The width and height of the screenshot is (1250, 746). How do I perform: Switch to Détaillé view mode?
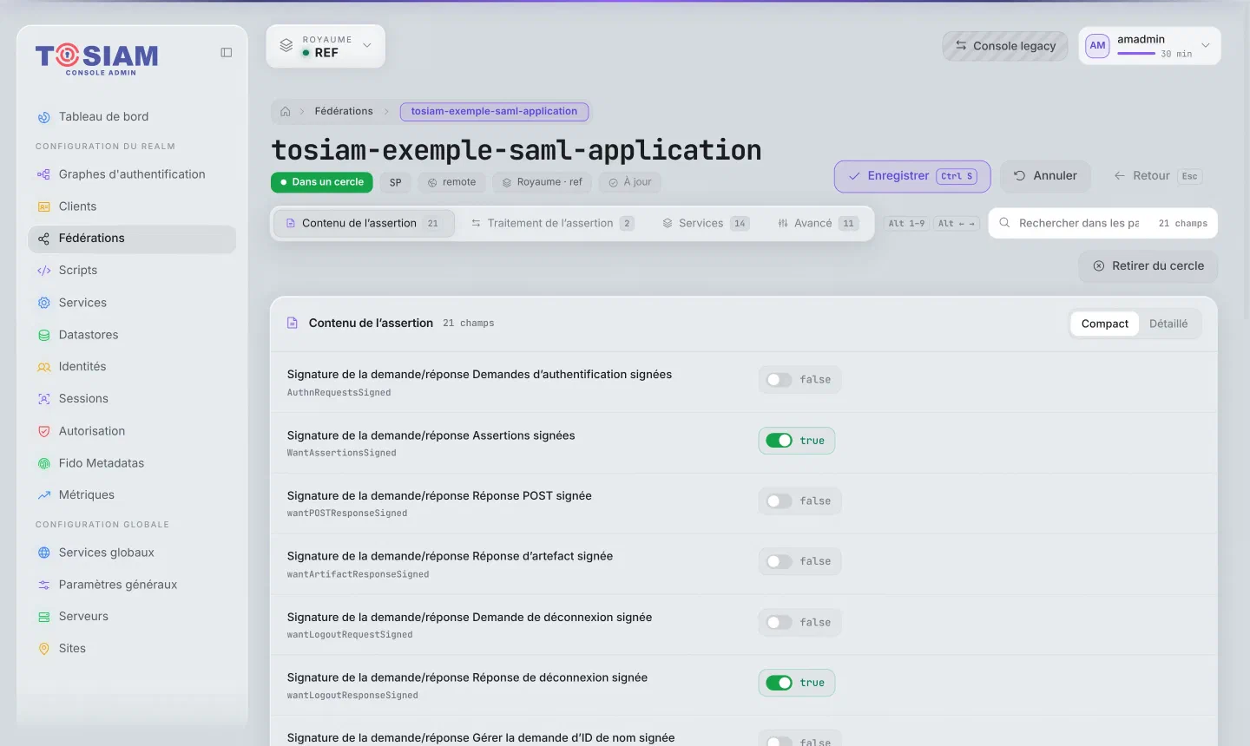(x=1168, y=324)
